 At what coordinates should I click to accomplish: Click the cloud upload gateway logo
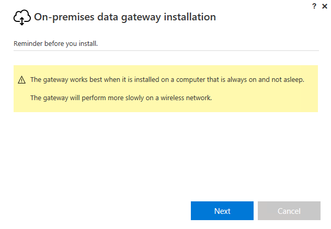(x=22, y=18)
